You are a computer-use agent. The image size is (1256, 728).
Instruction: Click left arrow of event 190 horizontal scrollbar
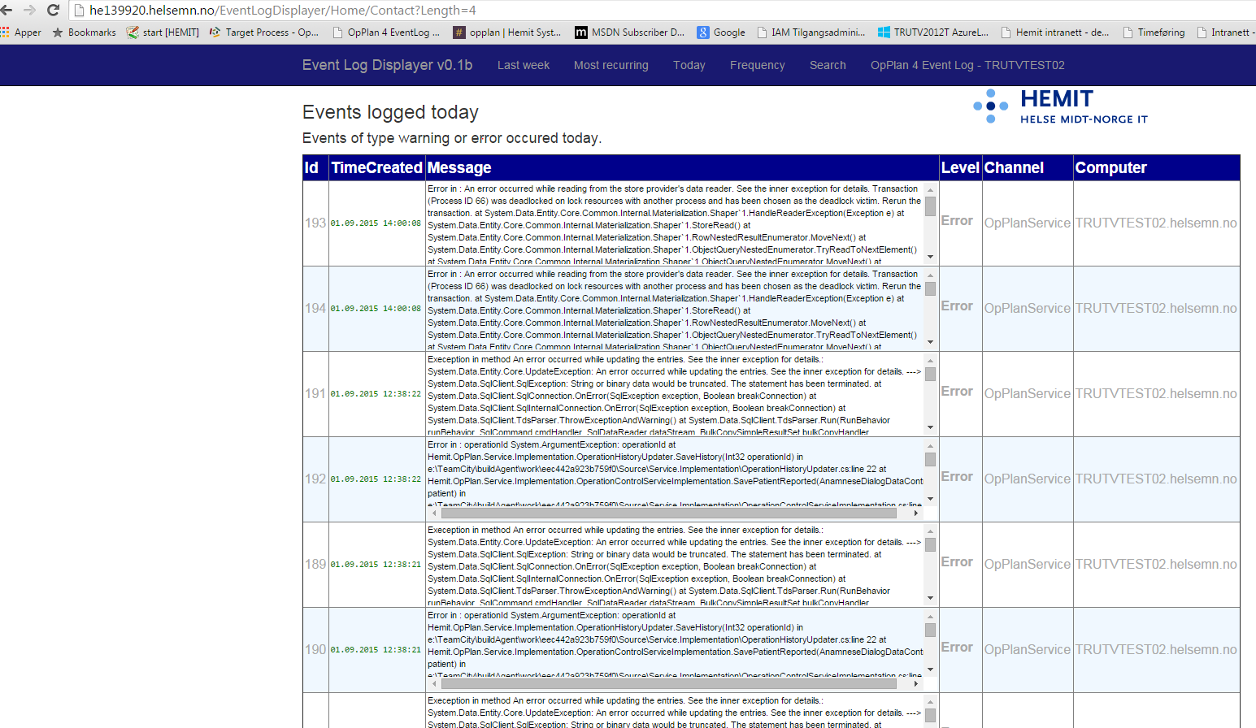pyautogui.click(x=434, y=683)
